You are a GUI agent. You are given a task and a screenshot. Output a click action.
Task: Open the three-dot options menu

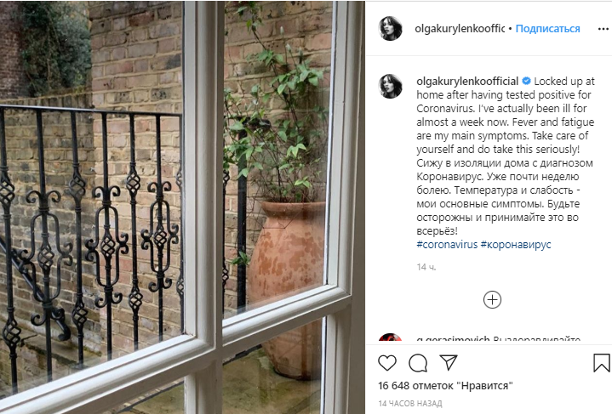pyautogui.click(x=603, y=29)
